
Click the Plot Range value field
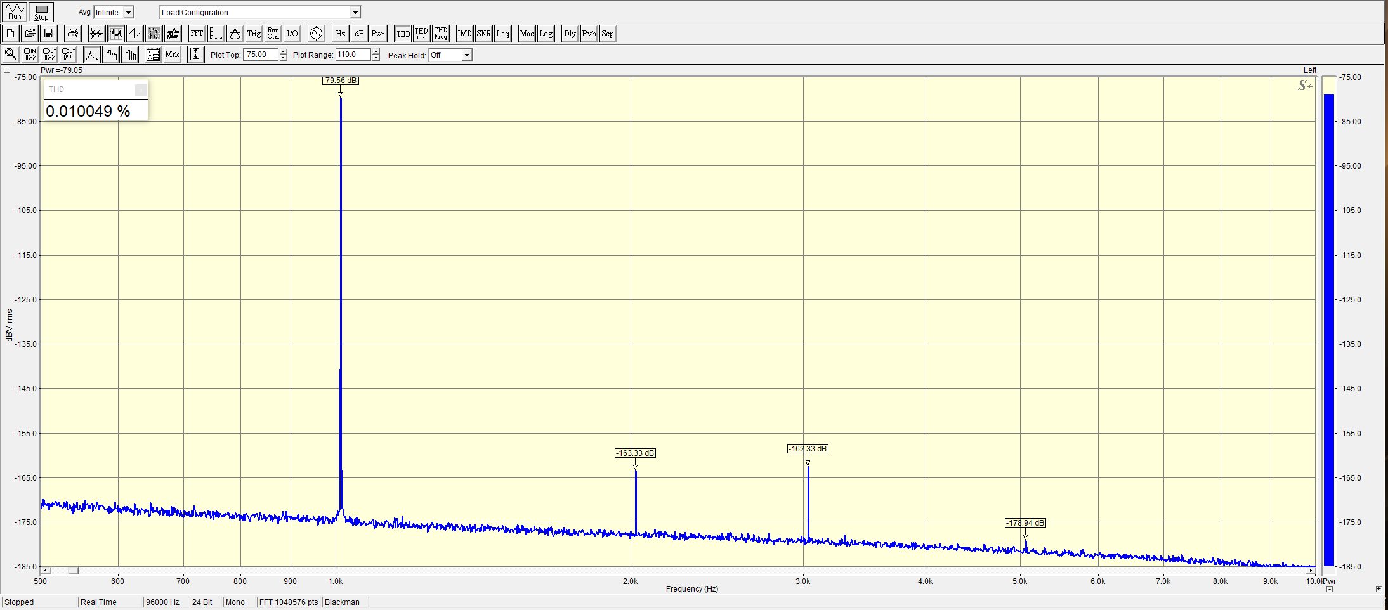coord(353,55)
